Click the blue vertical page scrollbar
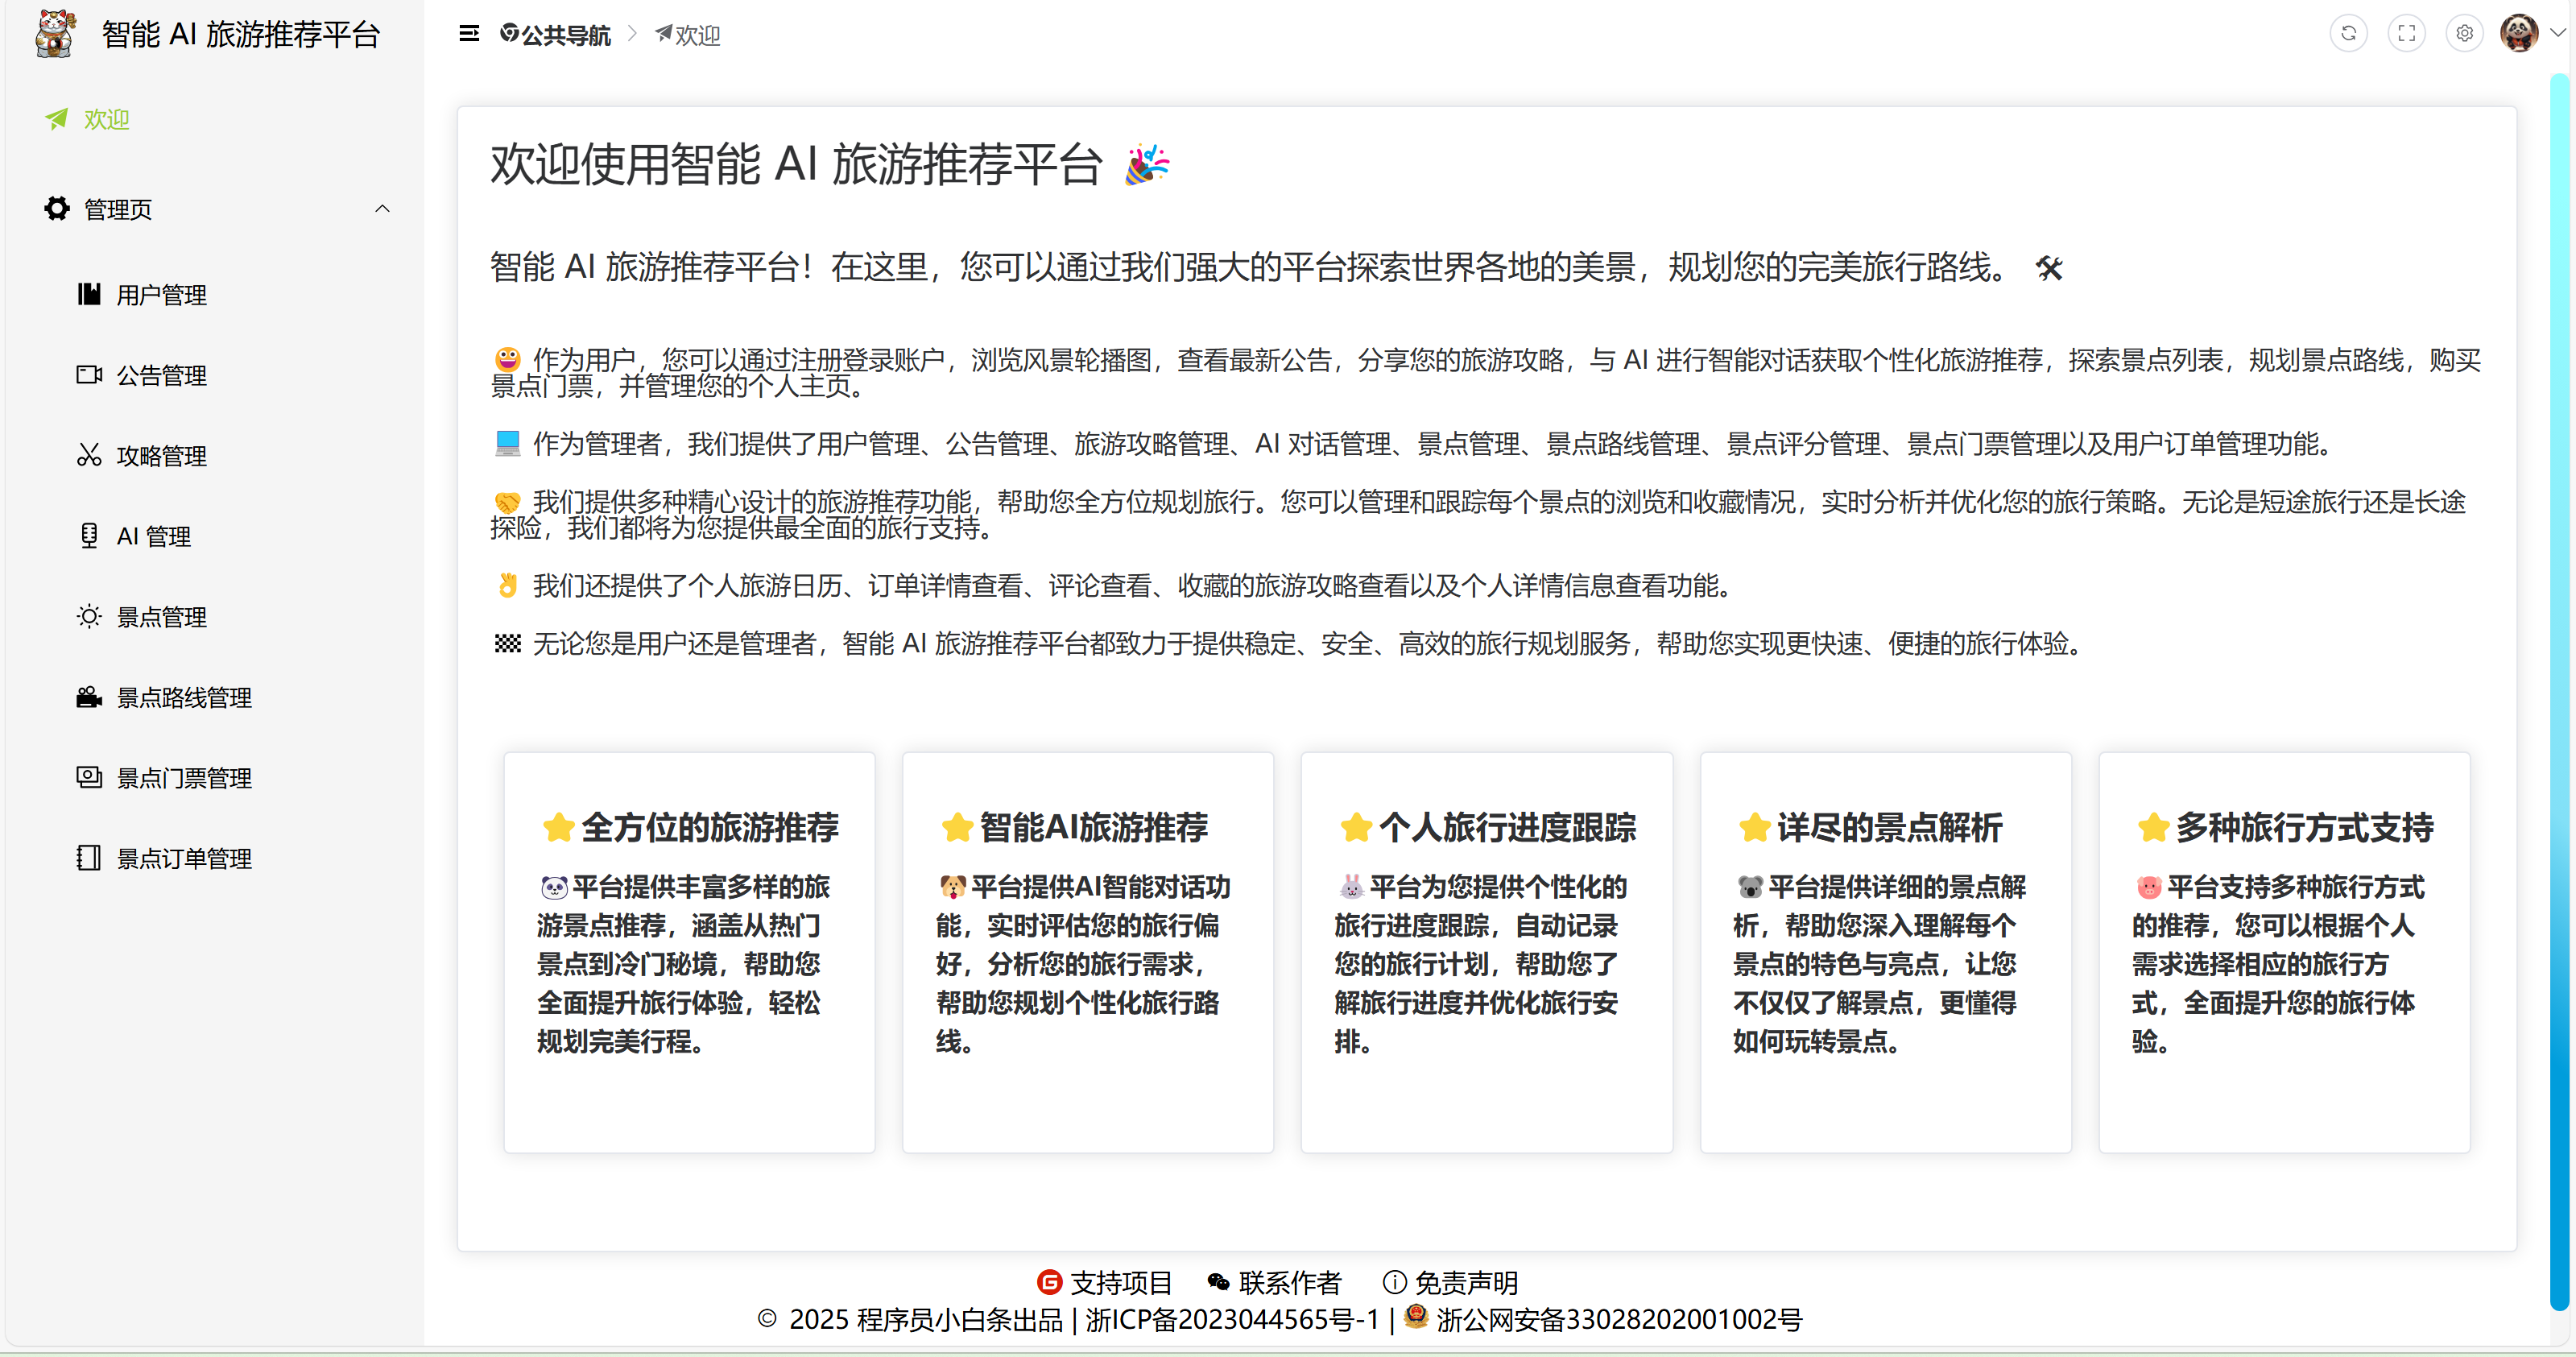Image resolution: width=2576 pixels, height=1357 pixels. point(2559,690)
